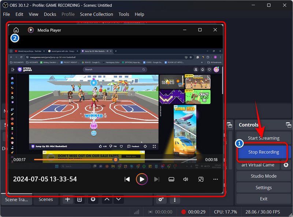Open Media Player more options menu
Image resolution: width=293 pixels, height=217 pixels.
215,179
